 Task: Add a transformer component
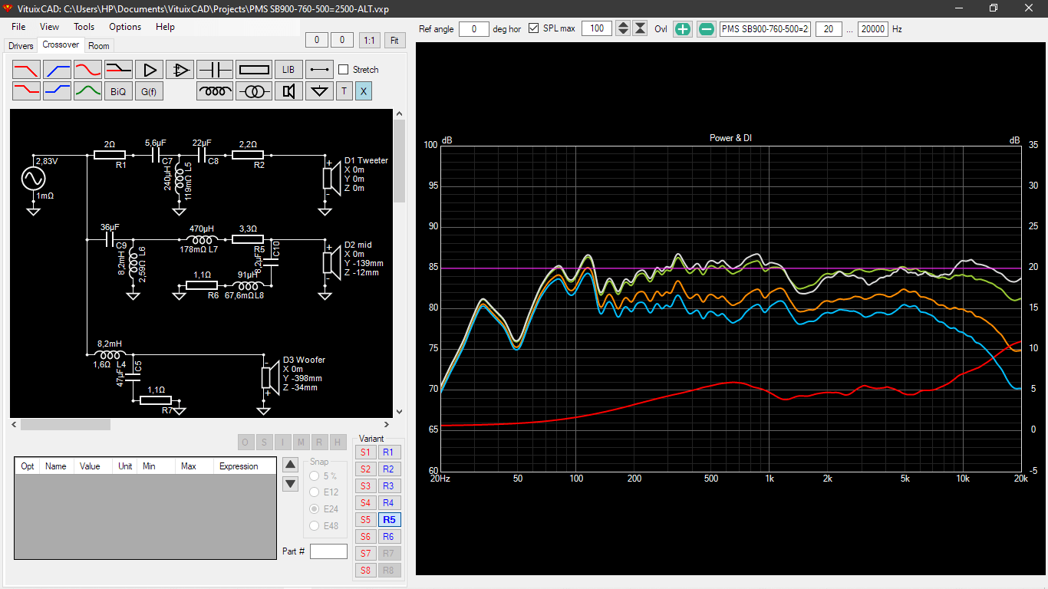pyautogui.click(x=254, y=91)
